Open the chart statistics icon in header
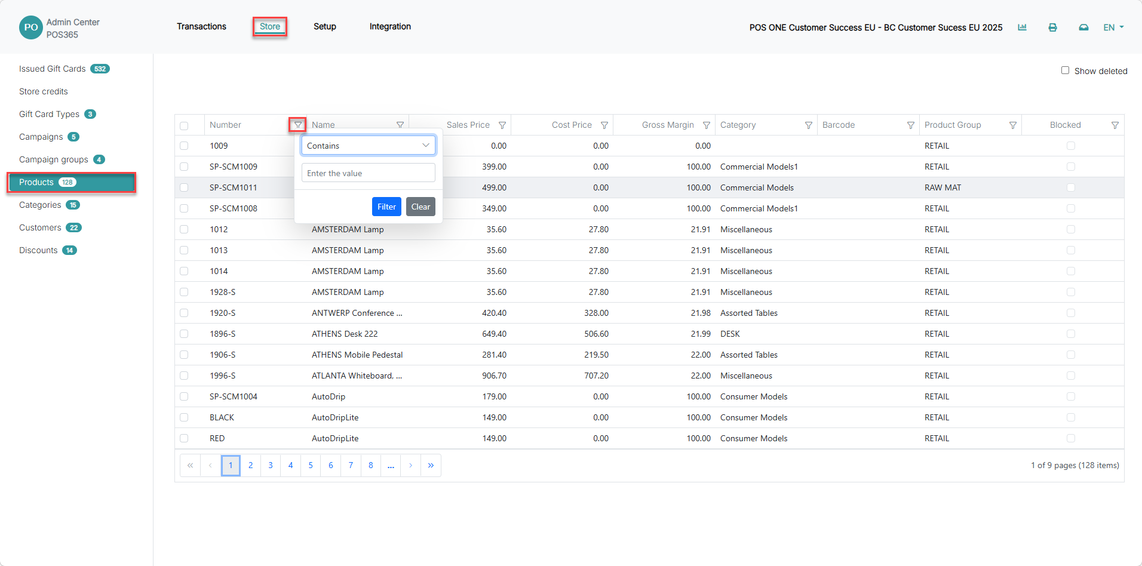 1023,27
